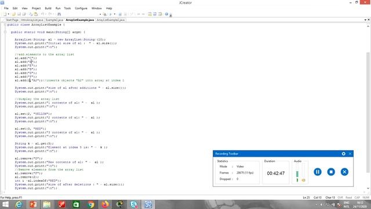Collapse the ArrayListExample class fold marker
This screenshot has height=209, width=371.
coord(5,24)
